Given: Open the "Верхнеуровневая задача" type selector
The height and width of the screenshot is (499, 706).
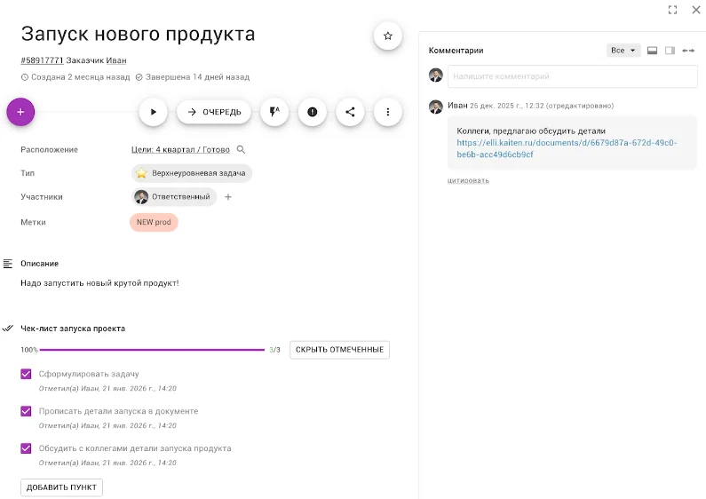Looking at the screenshot, I should 191,173.
